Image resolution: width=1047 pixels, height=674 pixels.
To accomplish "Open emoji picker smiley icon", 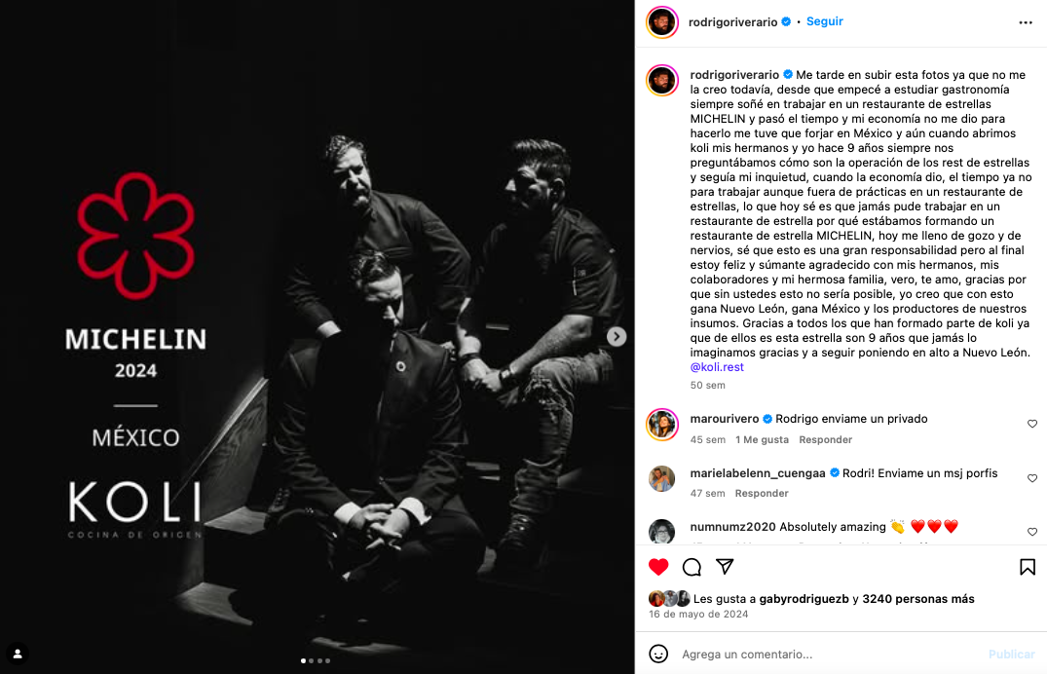I will pos(658,654).
